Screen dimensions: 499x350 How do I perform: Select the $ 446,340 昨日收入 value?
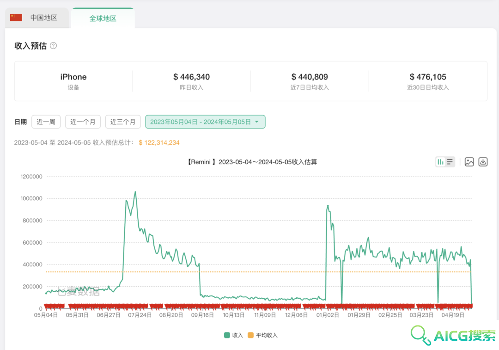(192, 77)
